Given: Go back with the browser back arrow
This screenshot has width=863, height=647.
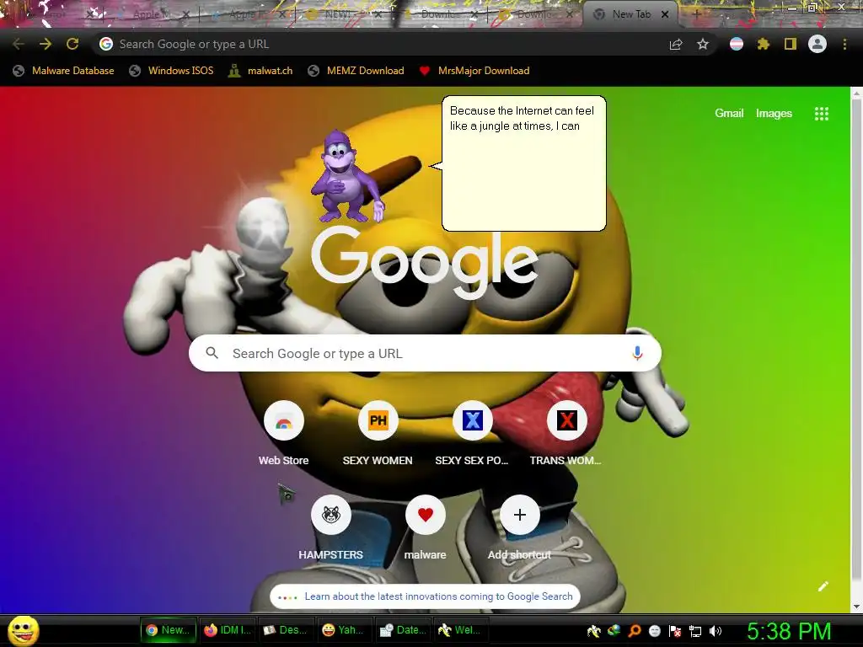Looking at the screenshot, I should point(19,44).
